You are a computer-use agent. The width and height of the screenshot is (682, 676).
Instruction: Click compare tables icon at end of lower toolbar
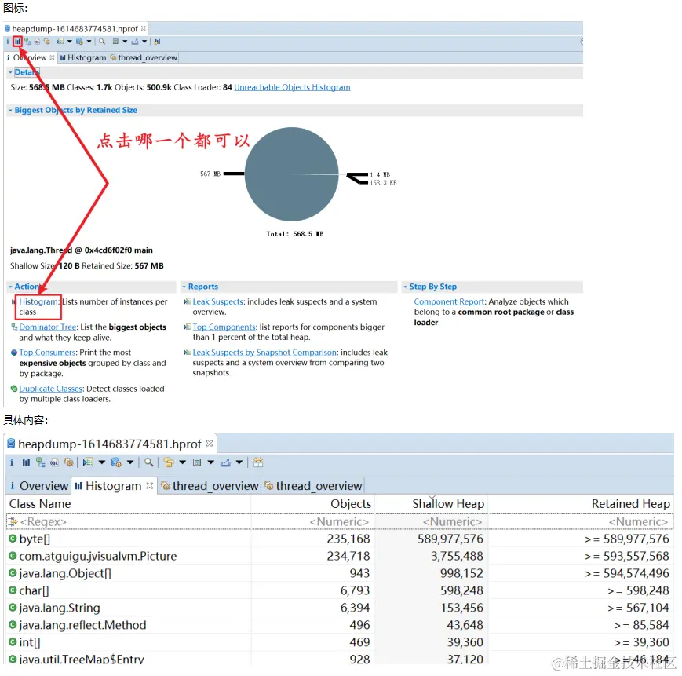(258, 462)
